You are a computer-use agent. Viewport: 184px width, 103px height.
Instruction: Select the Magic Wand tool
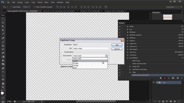(3, 27)
